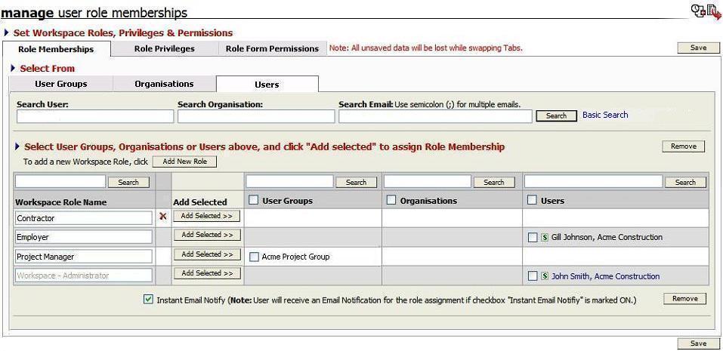Edit the Employer role name field
The image size is (723, 351).
83,237
